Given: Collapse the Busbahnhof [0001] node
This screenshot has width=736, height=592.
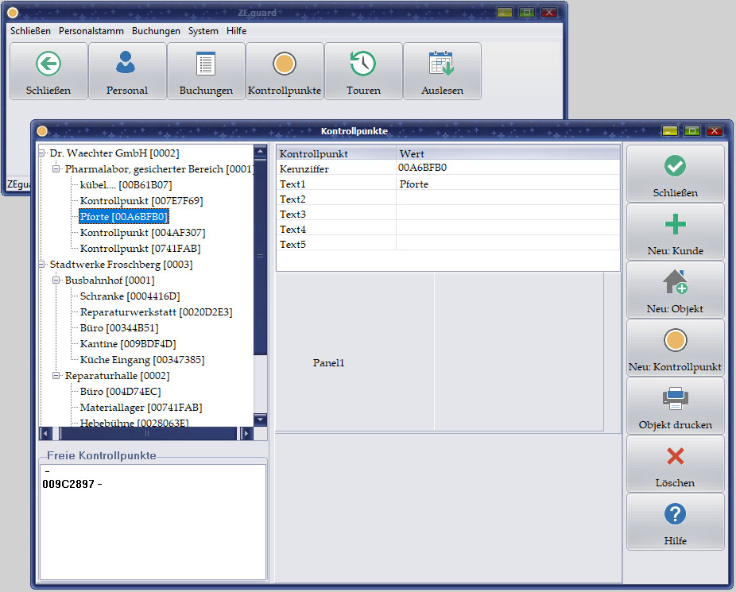Looking at the screenshot, I should click(x=57, y=281).
